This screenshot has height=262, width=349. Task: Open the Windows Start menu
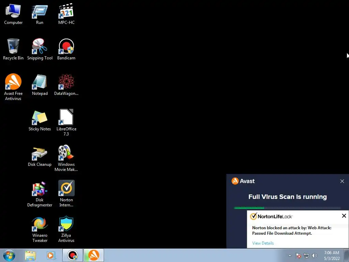point(9,255)
